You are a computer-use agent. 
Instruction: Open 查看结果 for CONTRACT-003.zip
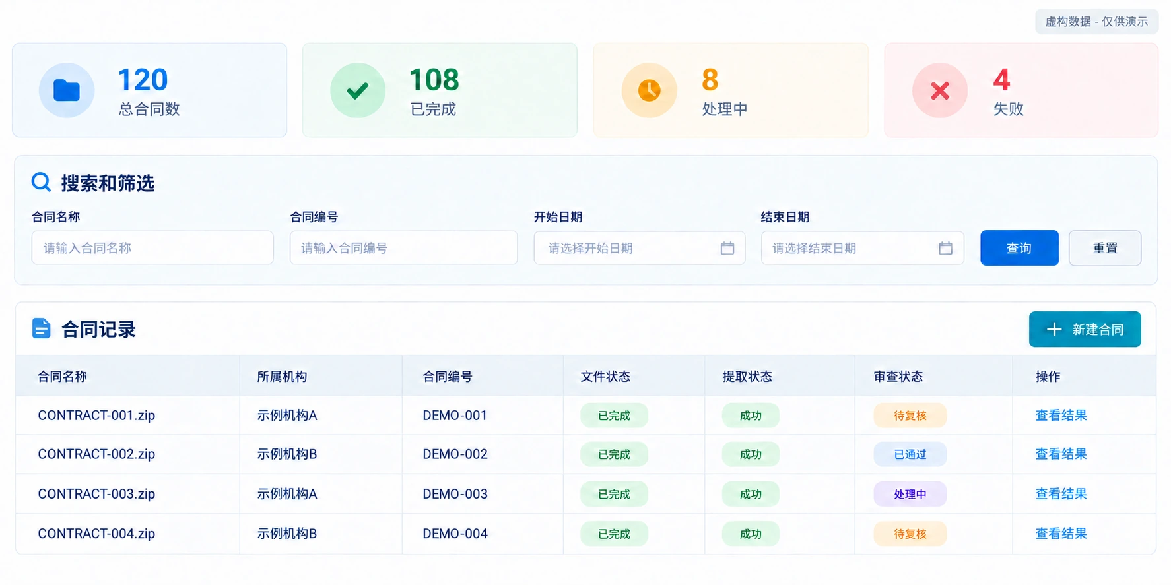(x=1061, y=494)
